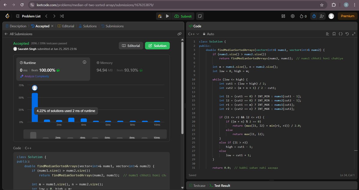
Task: Click the submission panel vertical scrollbar
Action: pyautogui.click(x=183, y=88)
